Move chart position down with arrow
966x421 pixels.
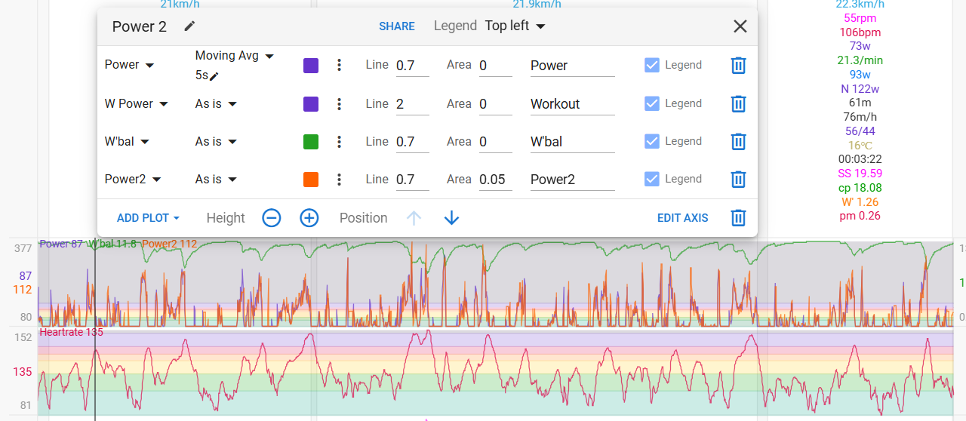451,218
